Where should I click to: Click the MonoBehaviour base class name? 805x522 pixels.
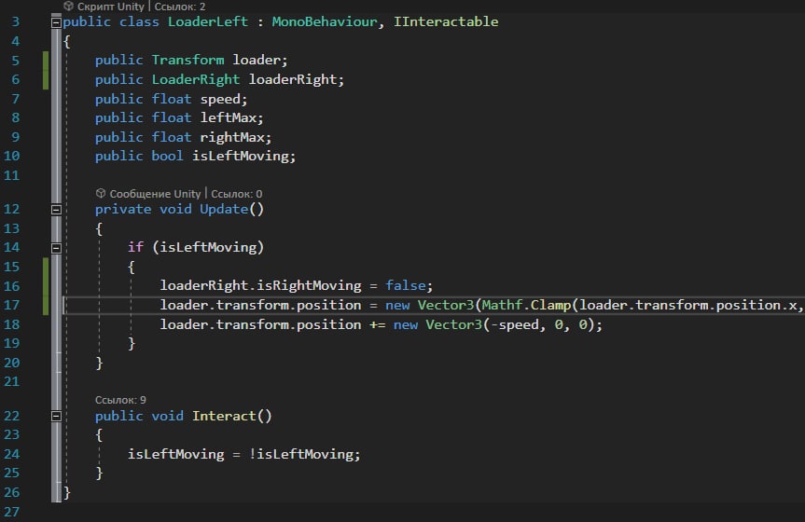coord(325,22)
